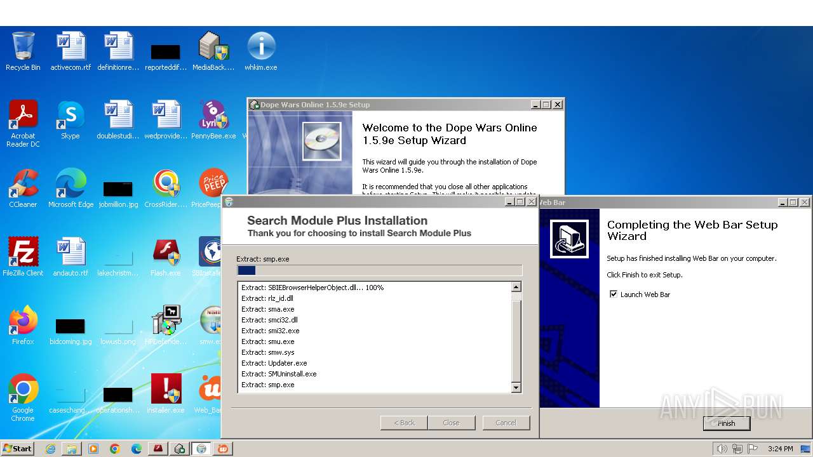Click Back in Search Module Plus installer
The image size is (813, 457).
pyautogui.click(x=404, y=423)
